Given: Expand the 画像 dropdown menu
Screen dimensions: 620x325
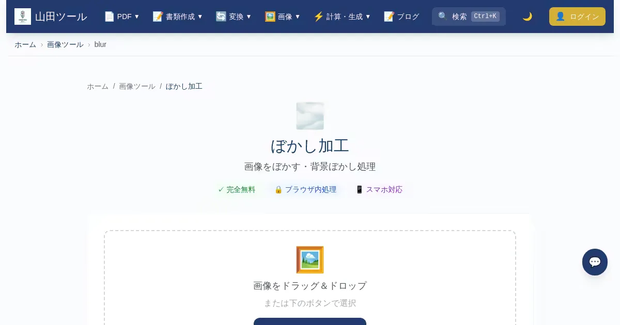Looking at the screenshot, I should 283,17.
